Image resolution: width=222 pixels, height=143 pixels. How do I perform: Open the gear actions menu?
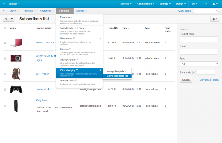coord(215,19)
